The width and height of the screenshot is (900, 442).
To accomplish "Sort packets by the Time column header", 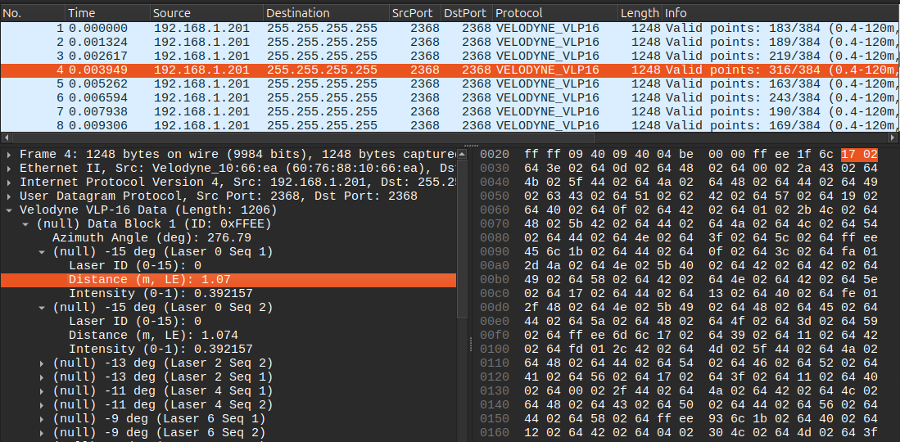I will tap(108, 12).
